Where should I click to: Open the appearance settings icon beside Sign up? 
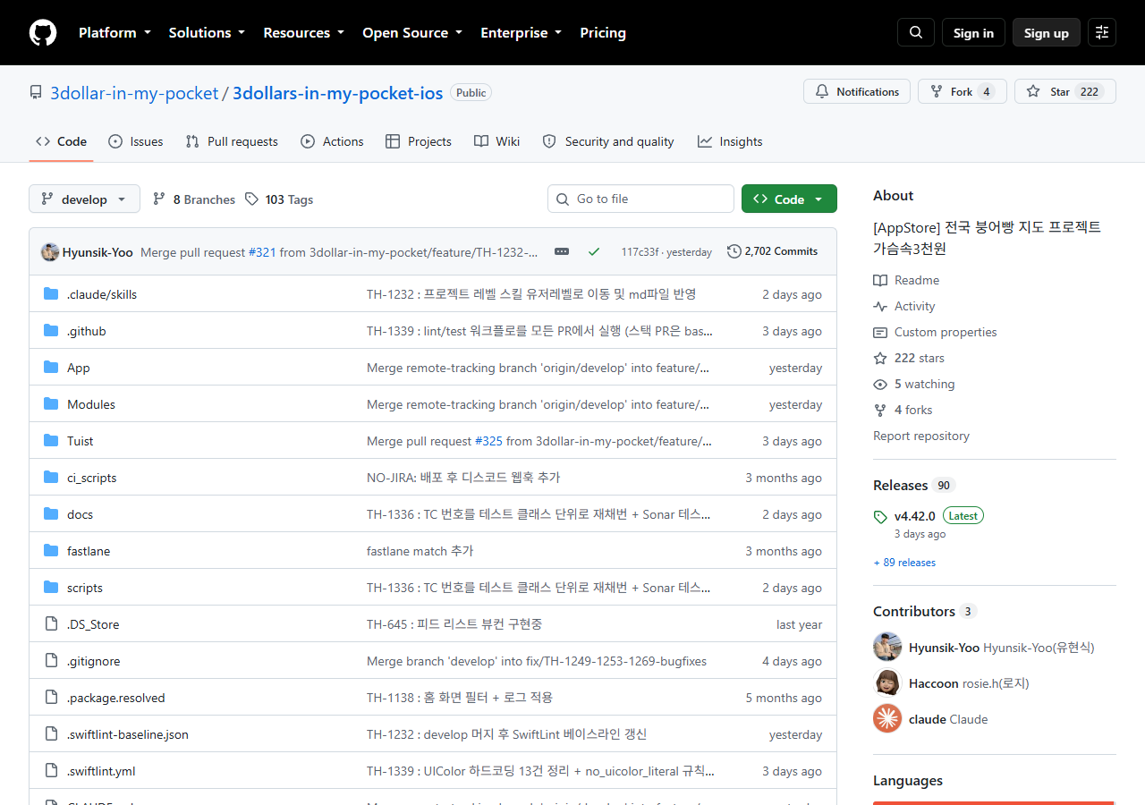(x=1102, y=32)
